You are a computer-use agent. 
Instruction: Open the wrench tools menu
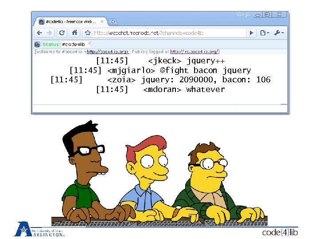279,33
